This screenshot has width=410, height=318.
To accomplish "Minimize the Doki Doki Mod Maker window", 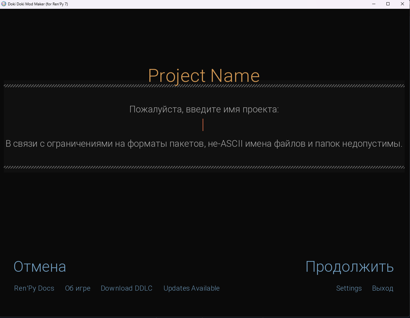I will [x=373, y=4].
